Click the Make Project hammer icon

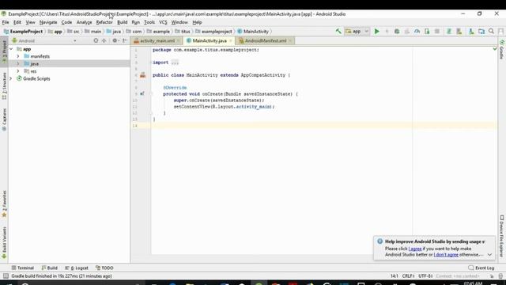point(338,32)
